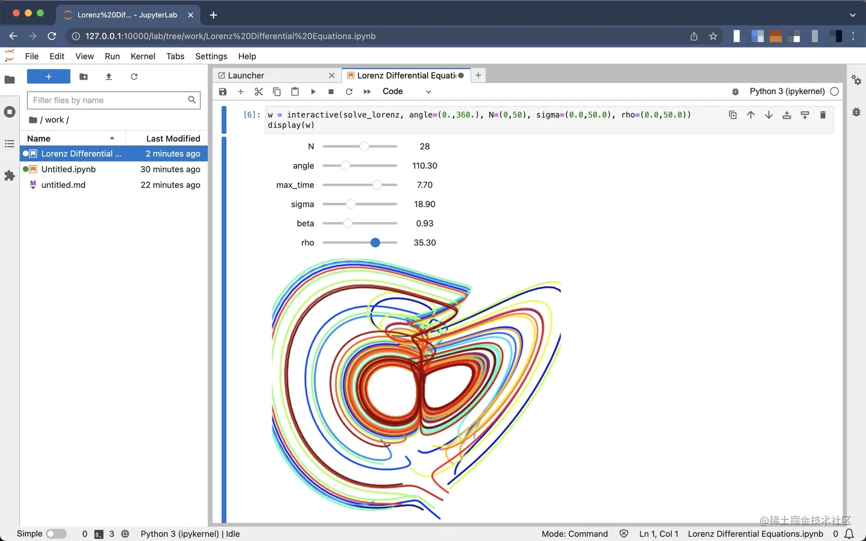Screen dimensions: 866x541
Task: Adjust the max_time slider handle
Action: click(x=377, y=185)
